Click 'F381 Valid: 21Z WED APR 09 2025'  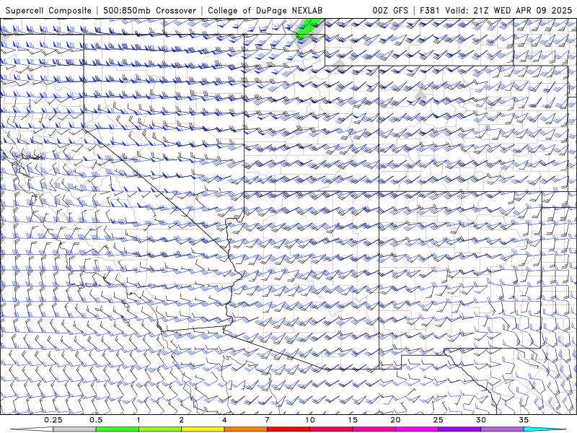pyautogui.click(x=496, y=10)
